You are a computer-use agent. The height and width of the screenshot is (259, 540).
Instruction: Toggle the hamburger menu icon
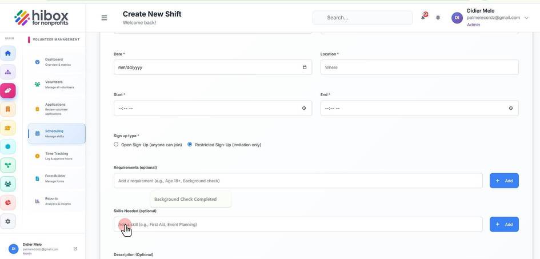coord(104,18)
